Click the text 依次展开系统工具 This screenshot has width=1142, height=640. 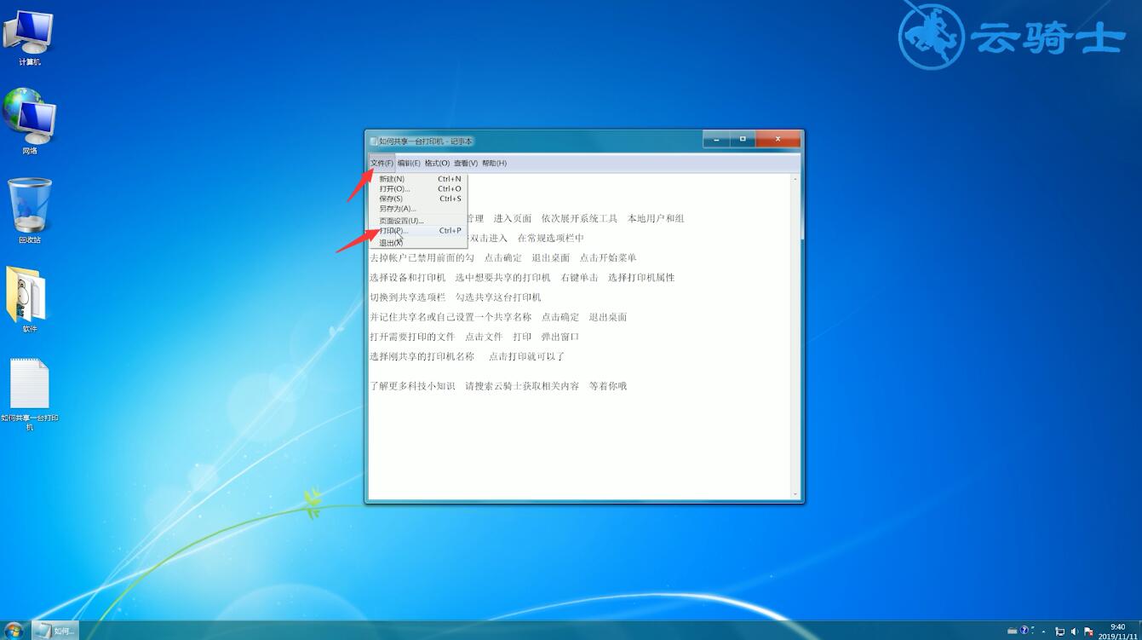pos(579,218)
